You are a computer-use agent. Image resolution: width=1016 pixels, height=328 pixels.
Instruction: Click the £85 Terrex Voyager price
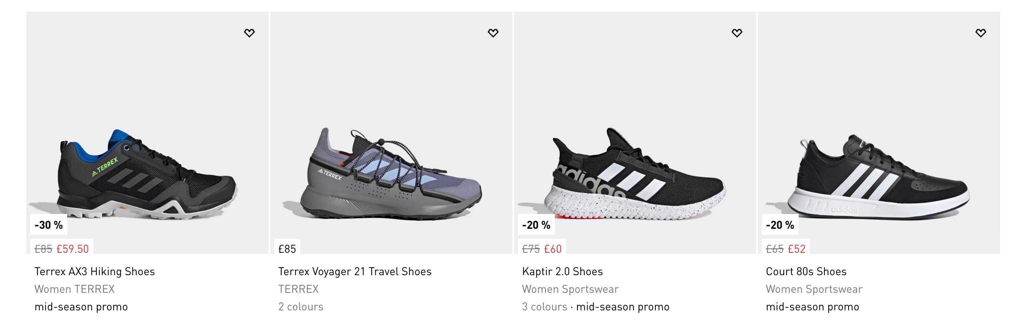coord(287,249)
